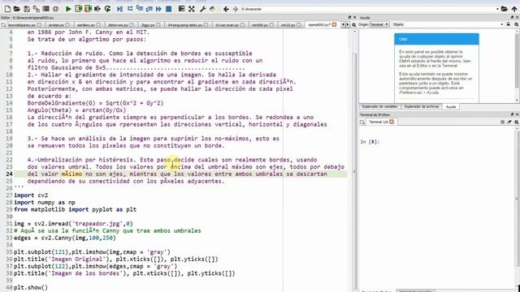The height and width of the screenshot is (292, 520).
Task: Click the 'import cv2' line
Action: click(x=31, y=195)
